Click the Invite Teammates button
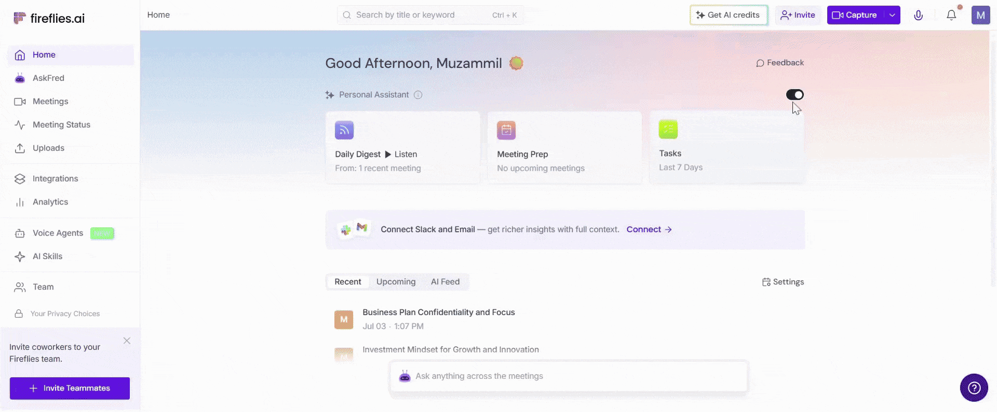The height and width of the screenshot is (412, 997). coord(70,388)
